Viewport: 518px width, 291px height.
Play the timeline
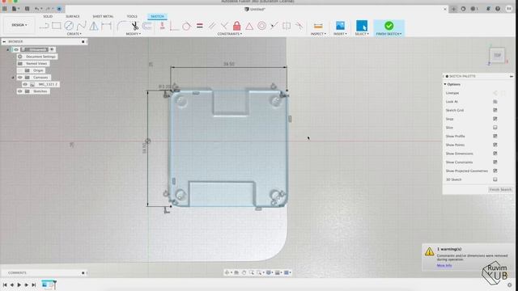click(x=19, y=285)
